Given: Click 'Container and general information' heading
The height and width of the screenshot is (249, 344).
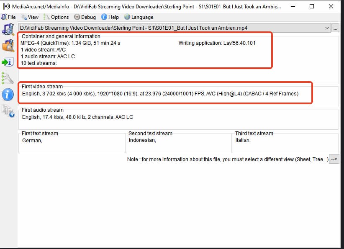Looking at the screenshot, I should pyautogui.click(x=61, y=36).
